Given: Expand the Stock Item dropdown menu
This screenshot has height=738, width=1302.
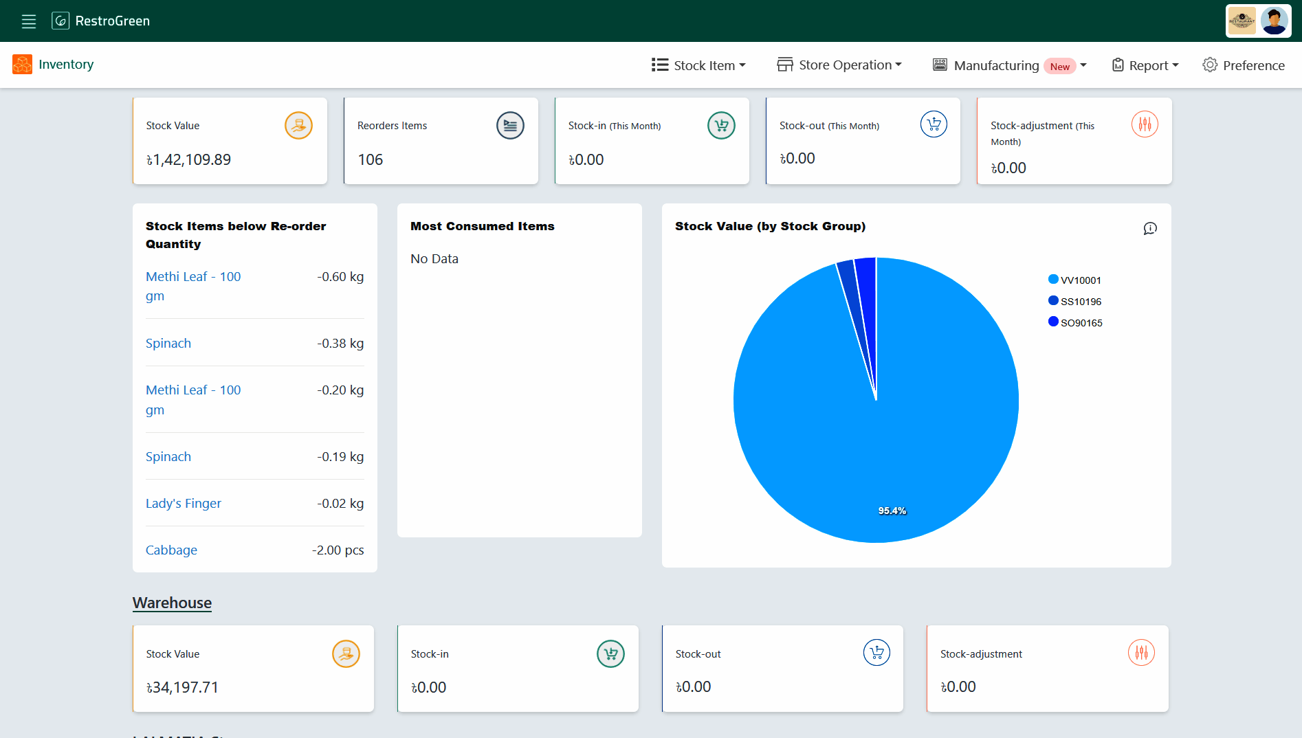Looking at the screenshot, I should [x=698, y=65].
